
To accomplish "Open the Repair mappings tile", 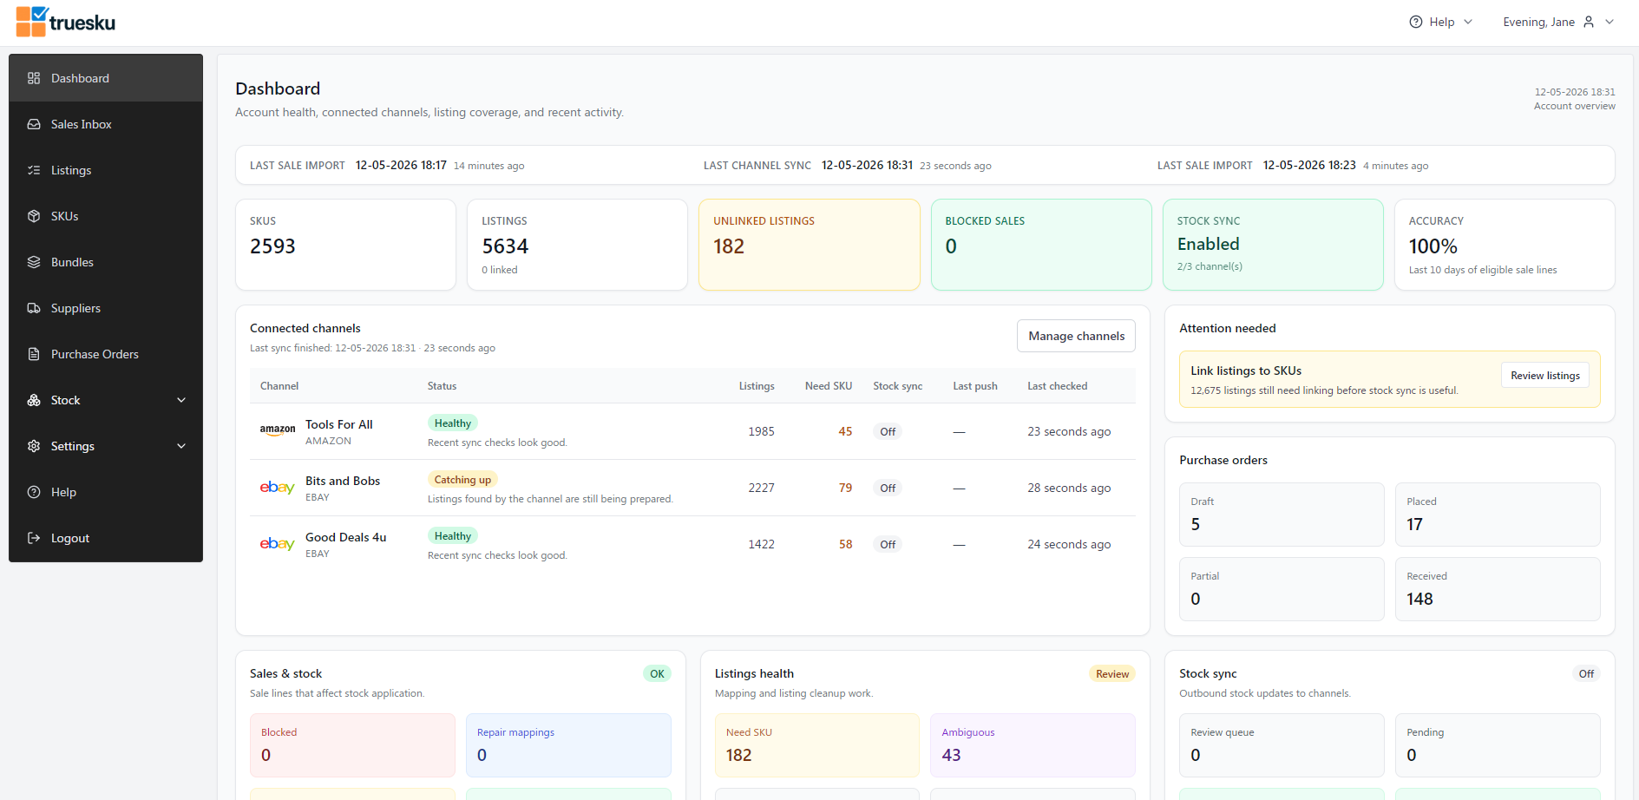I will (x=568, y=745).
